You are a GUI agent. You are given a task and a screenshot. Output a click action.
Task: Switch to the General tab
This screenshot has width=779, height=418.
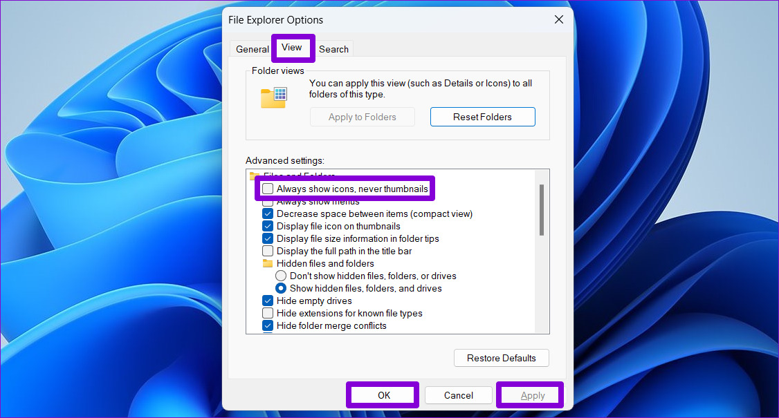pos(252,49)
